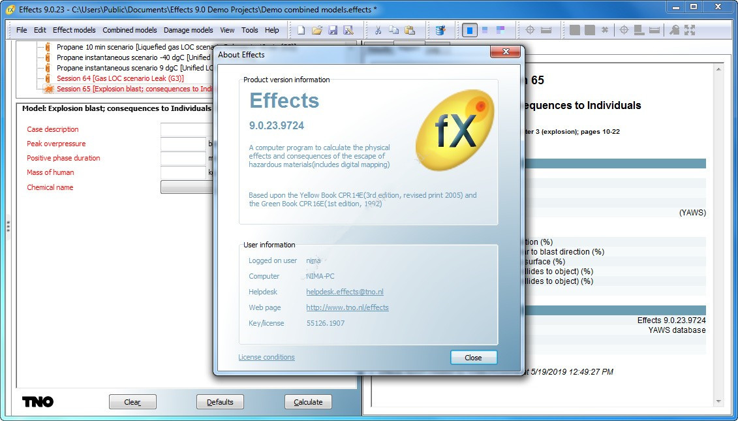Click the Positive phase duration input field
Image resolution: width=738 pixels, height=421 pixels.
tap(183, 158)
